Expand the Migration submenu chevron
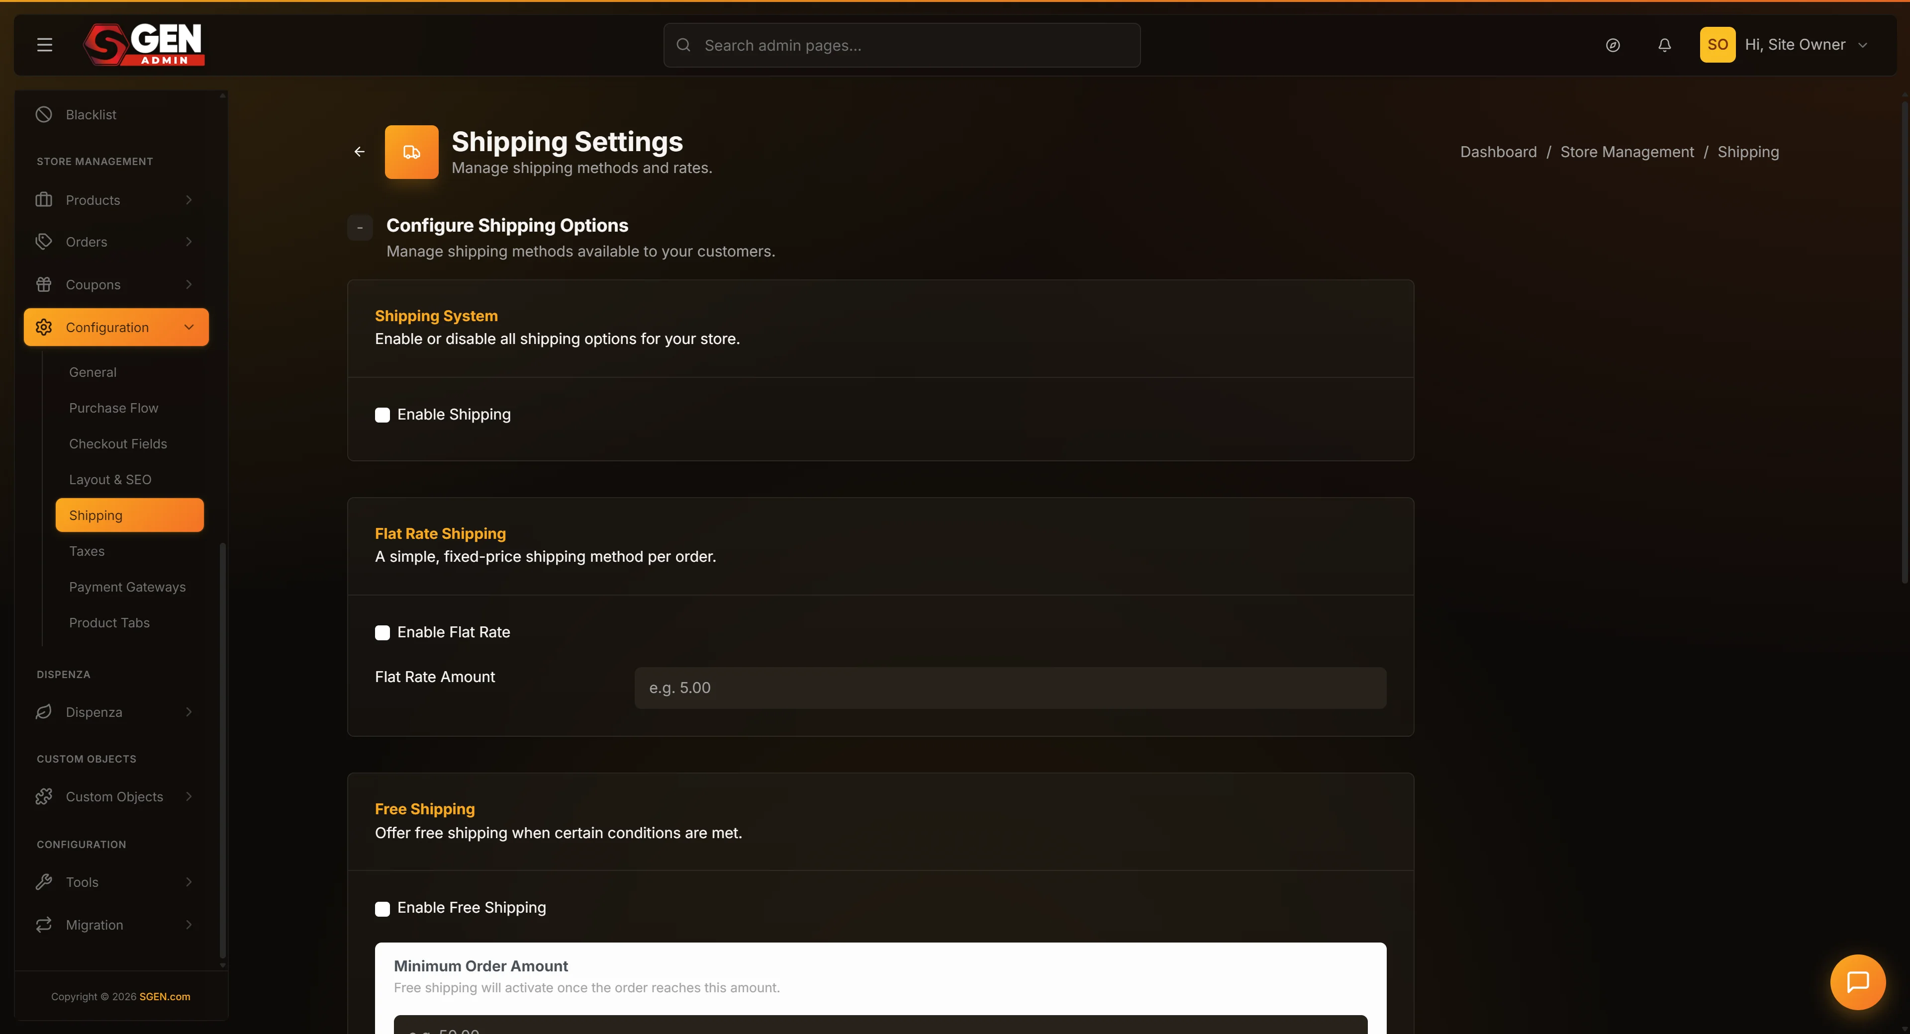 [189, 924]
